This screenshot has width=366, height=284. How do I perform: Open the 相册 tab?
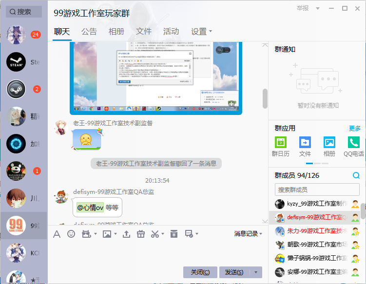coord(116,32)
